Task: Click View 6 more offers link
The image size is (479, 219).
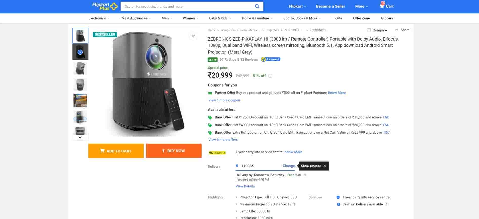Action: click(x=223, y=140)
